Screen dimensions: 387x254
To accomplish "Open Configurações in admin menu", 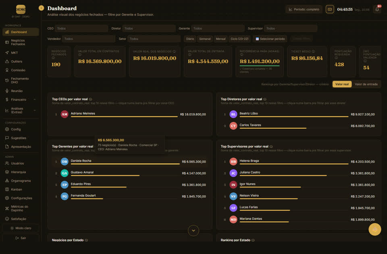I will (x=21, y=198).
